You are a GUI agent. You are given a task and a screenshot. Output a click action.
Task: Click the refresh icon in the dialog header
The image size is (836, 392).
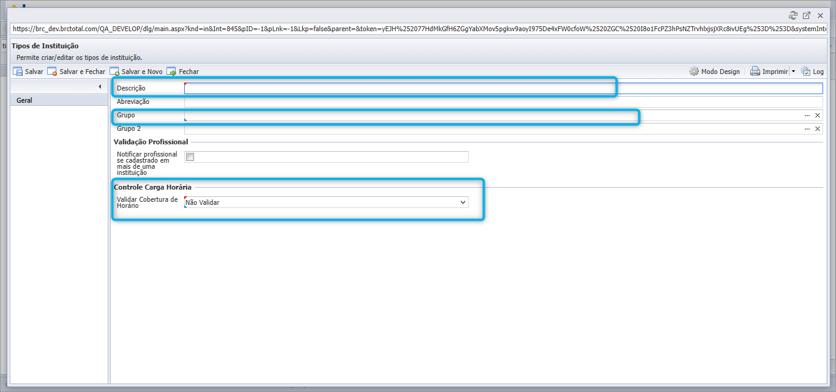793,16
